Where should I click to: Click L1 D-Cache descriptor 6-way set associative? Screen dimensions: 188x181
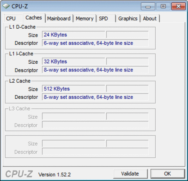pyautogui.click(x=95, y=43)
